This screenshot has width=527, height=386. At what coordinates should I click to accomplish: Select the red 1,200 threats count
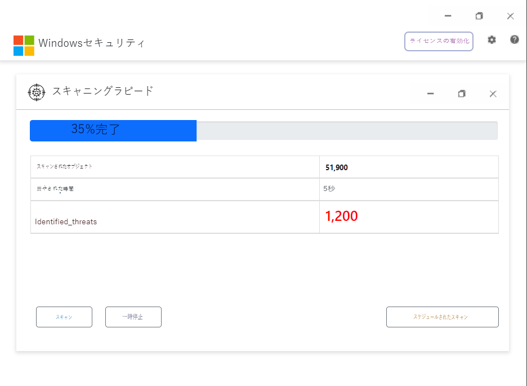coord(341,216)
